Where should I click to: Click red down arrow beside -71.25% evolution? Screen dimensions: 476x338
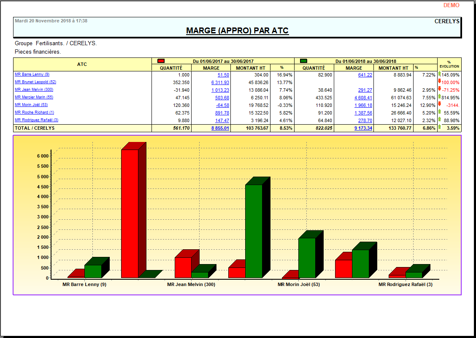439,89
